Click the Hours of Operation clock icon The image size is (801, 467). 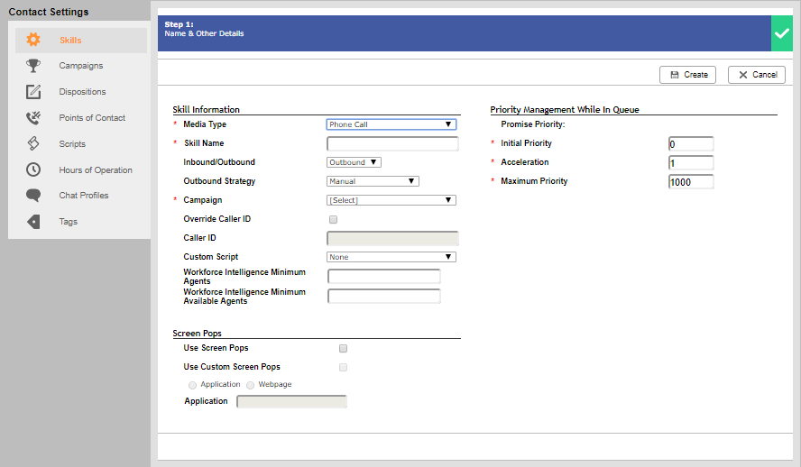click(33, 169)
